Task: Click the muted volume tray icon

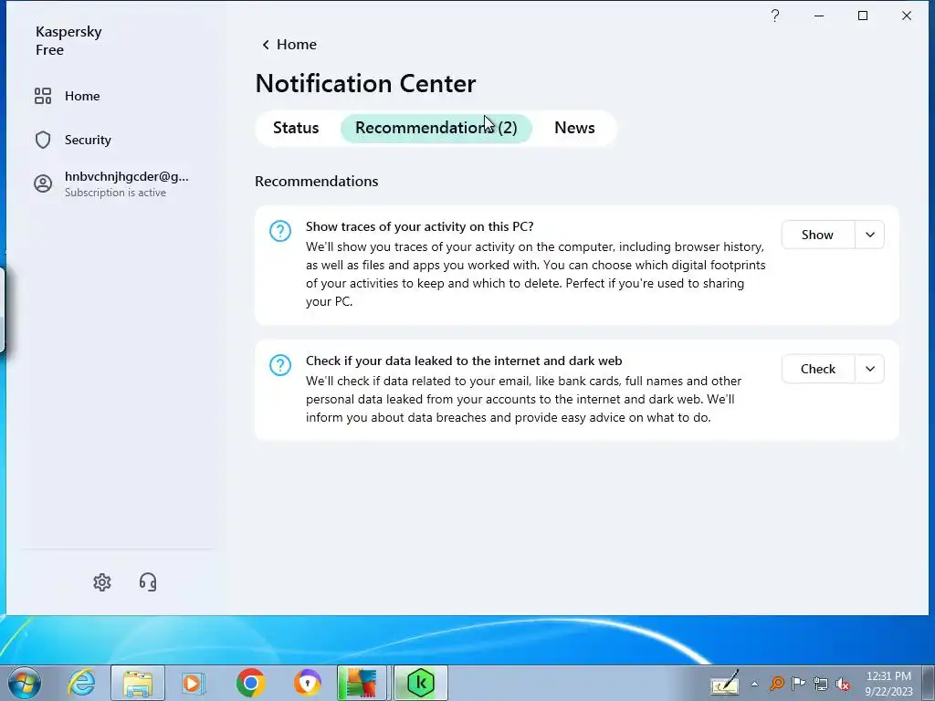Action: [843, 684]
